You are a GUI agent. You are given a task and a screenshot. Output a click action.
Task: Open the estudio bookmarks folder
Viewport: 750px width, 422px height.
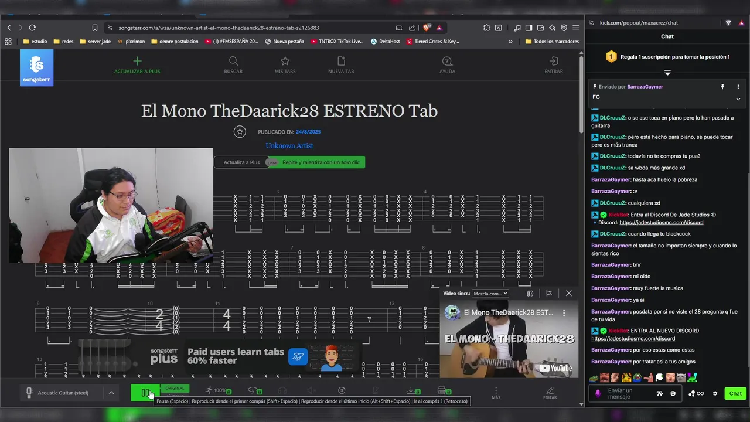point(35,42)
